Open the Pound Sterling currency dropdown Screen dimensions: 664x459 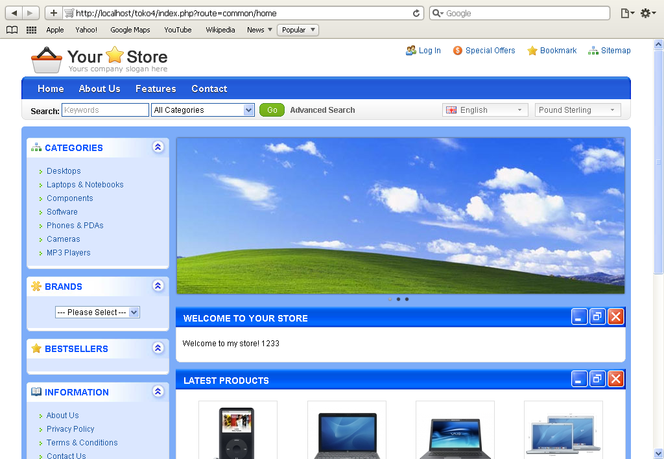(578, 110)
